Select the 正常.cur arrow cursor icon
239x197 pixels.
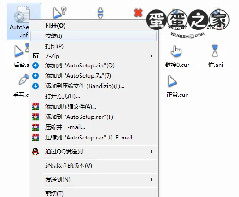172,81
